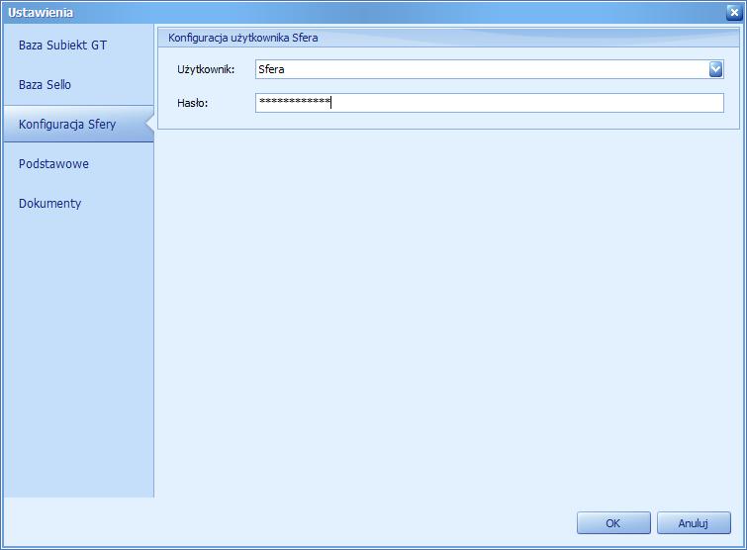Click the Ustawienia title bar text
This screenshot has width=747, height=550.
pyautogui.click(x=41, y=13)
